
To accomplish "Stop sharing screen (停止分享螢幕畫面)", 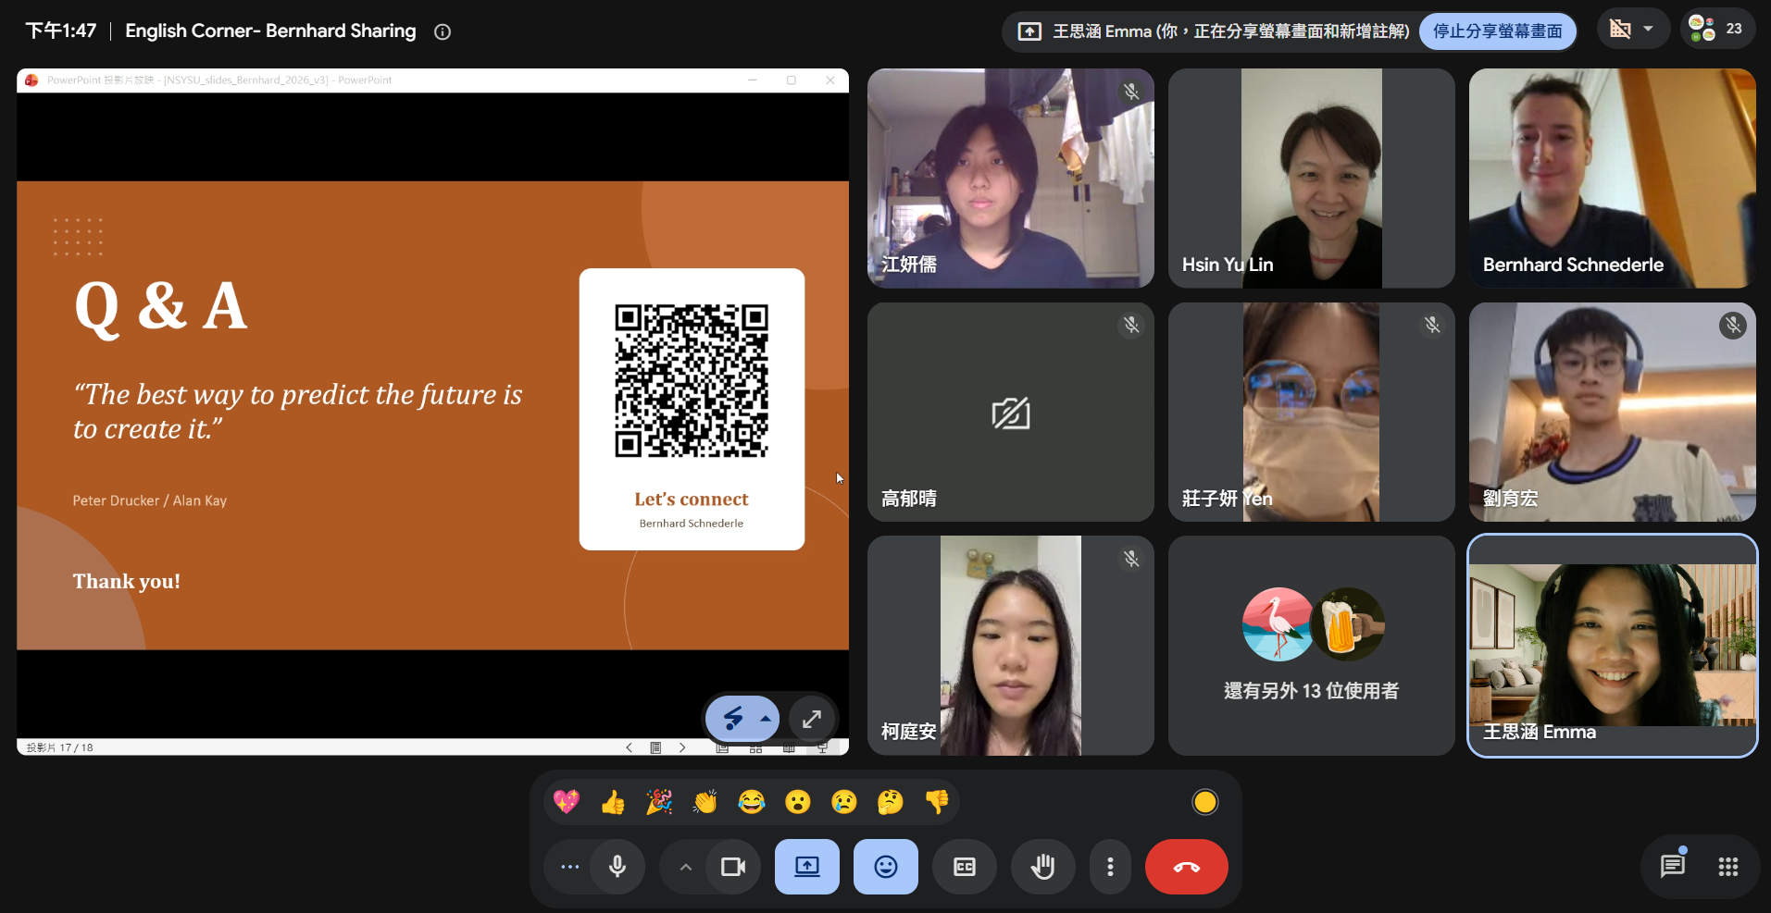I will pyautogui.click(x=1498, y=31).
